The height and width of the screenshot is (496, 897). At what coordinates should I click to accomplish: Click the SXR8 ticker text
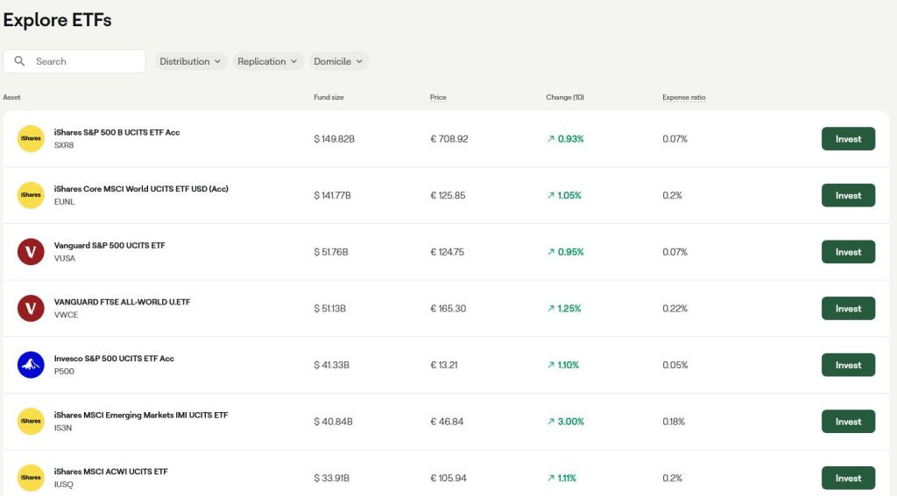(64, 145)
